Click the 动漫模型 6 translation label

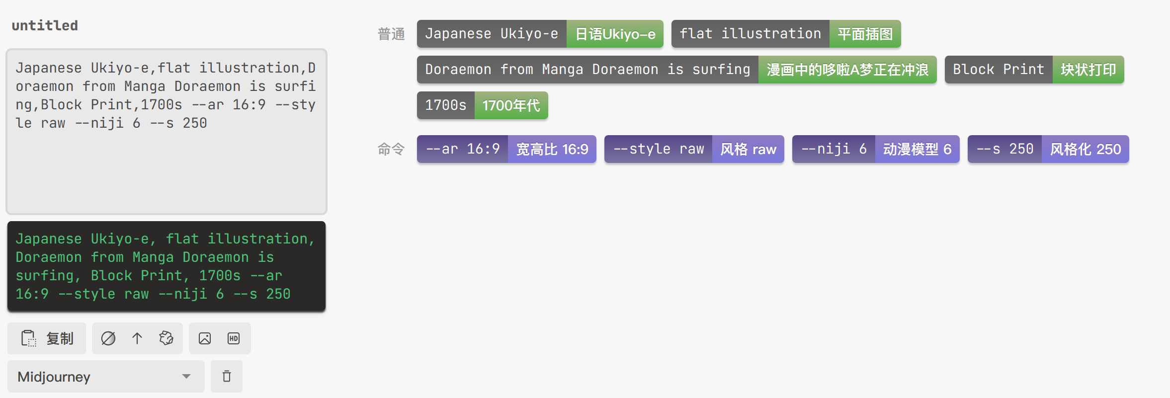tap(917, 149)
